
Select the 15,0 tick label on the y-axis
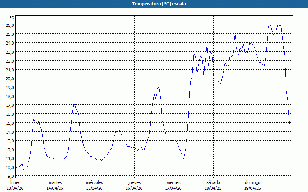9,123
